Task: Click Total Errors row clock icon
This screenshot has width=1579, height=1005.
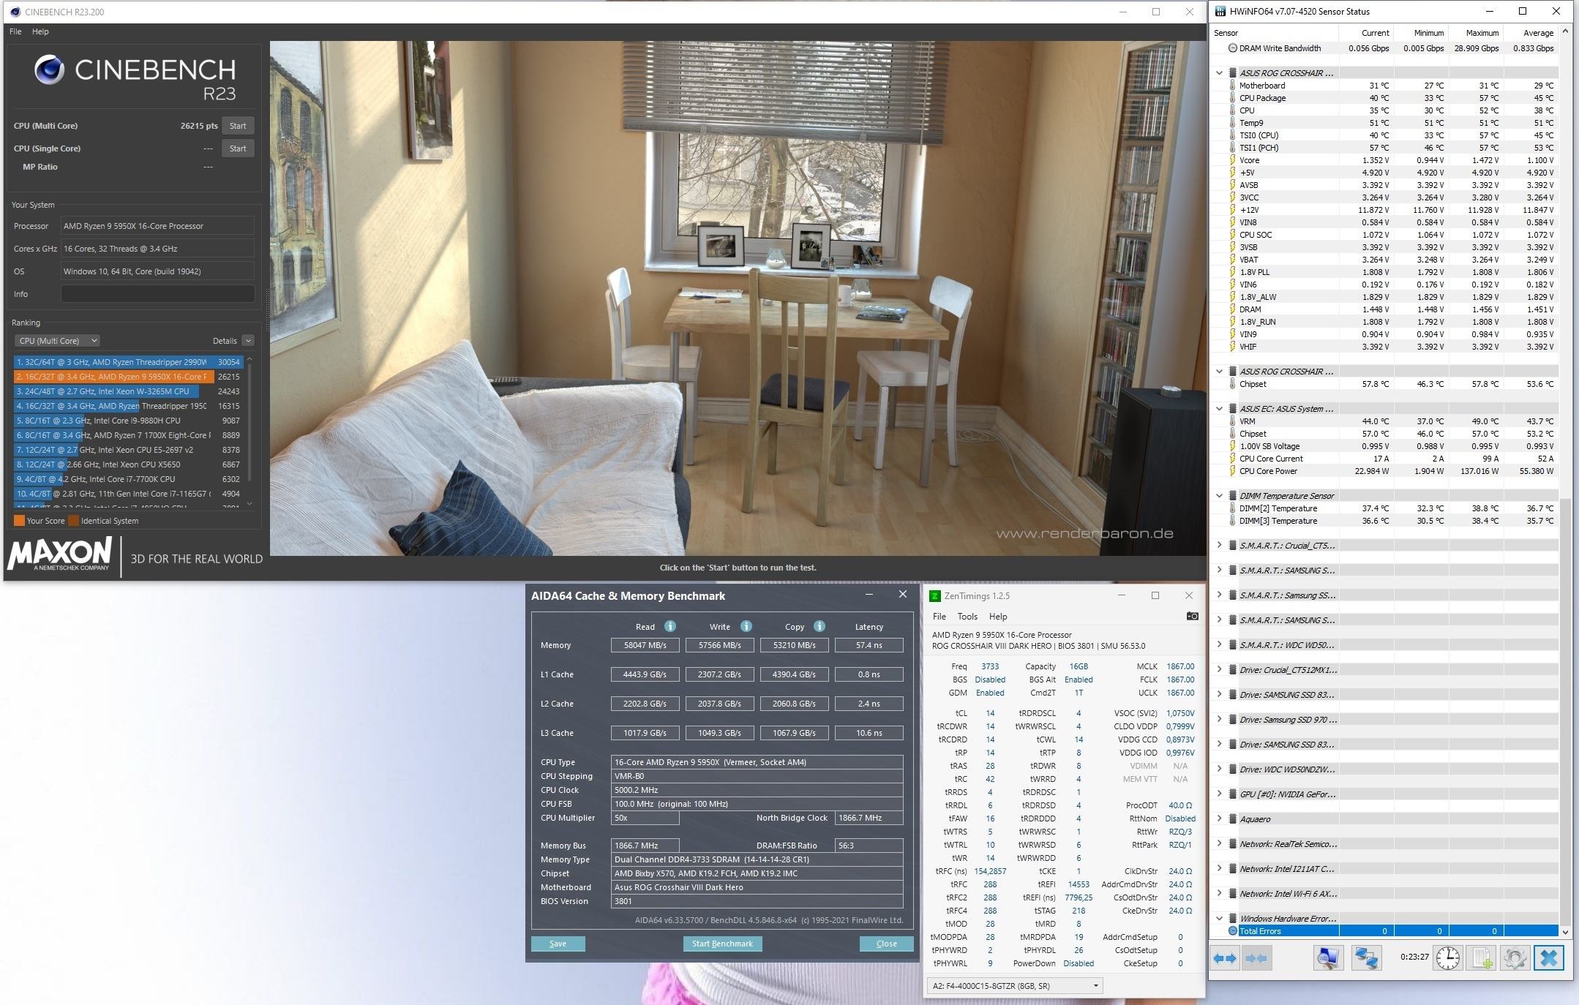Action: pos(1233,931)
